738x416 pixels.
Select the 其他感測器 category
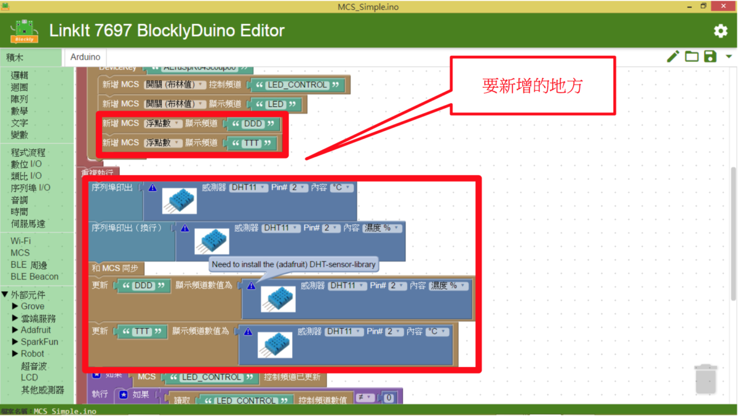tap(43, 390)
